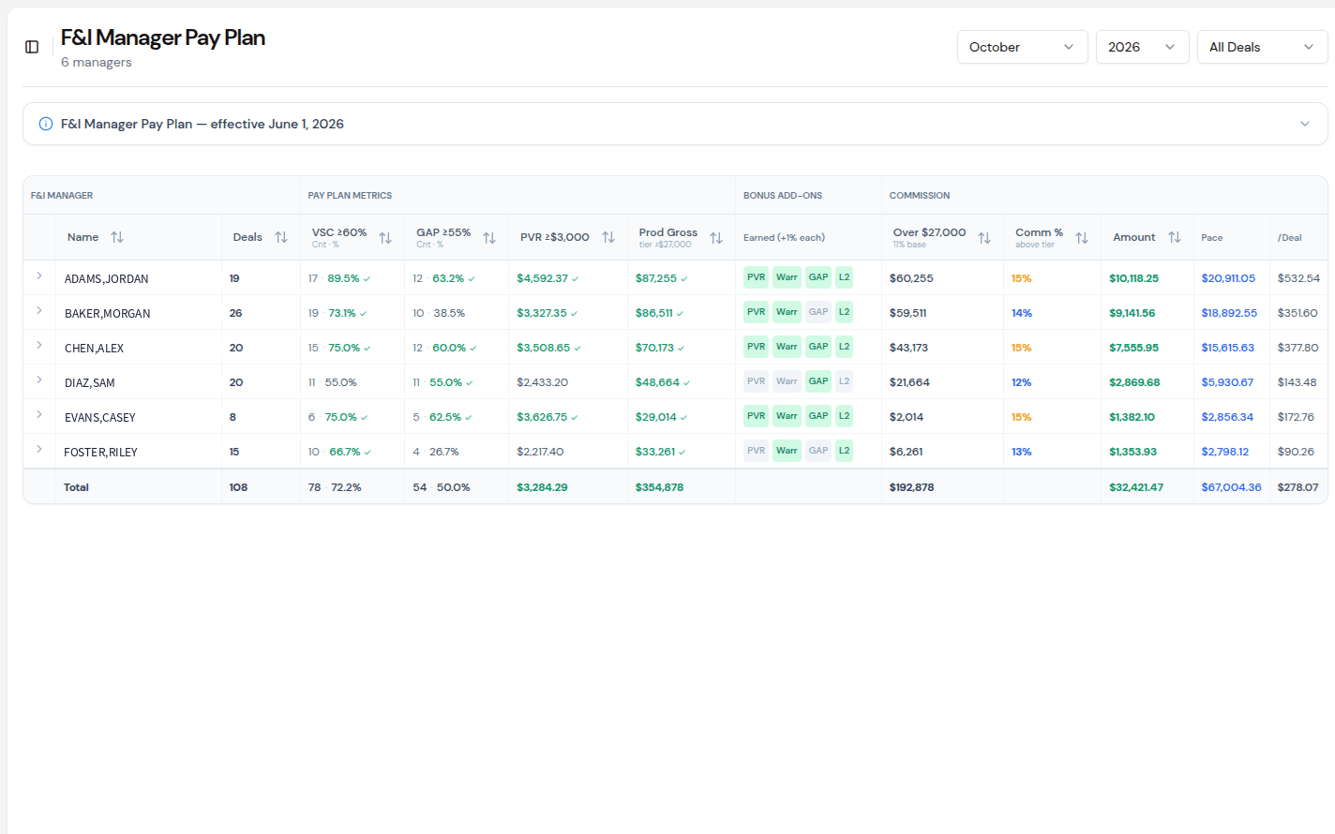1335x834 pixels.
Task: Click GAP badge in DIAZ,SAM row
Action: click(818, 381)
